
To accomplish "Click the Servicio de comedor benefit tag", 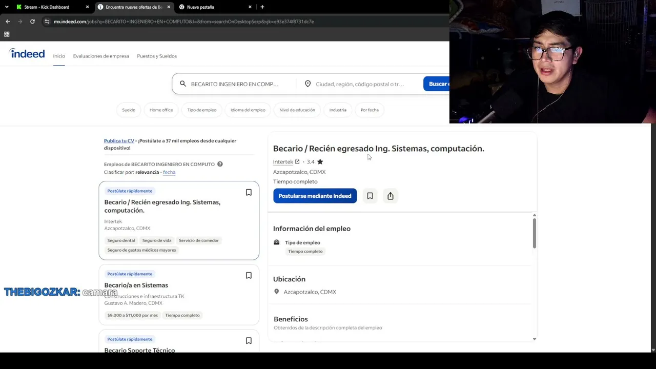I will [199, 240].
